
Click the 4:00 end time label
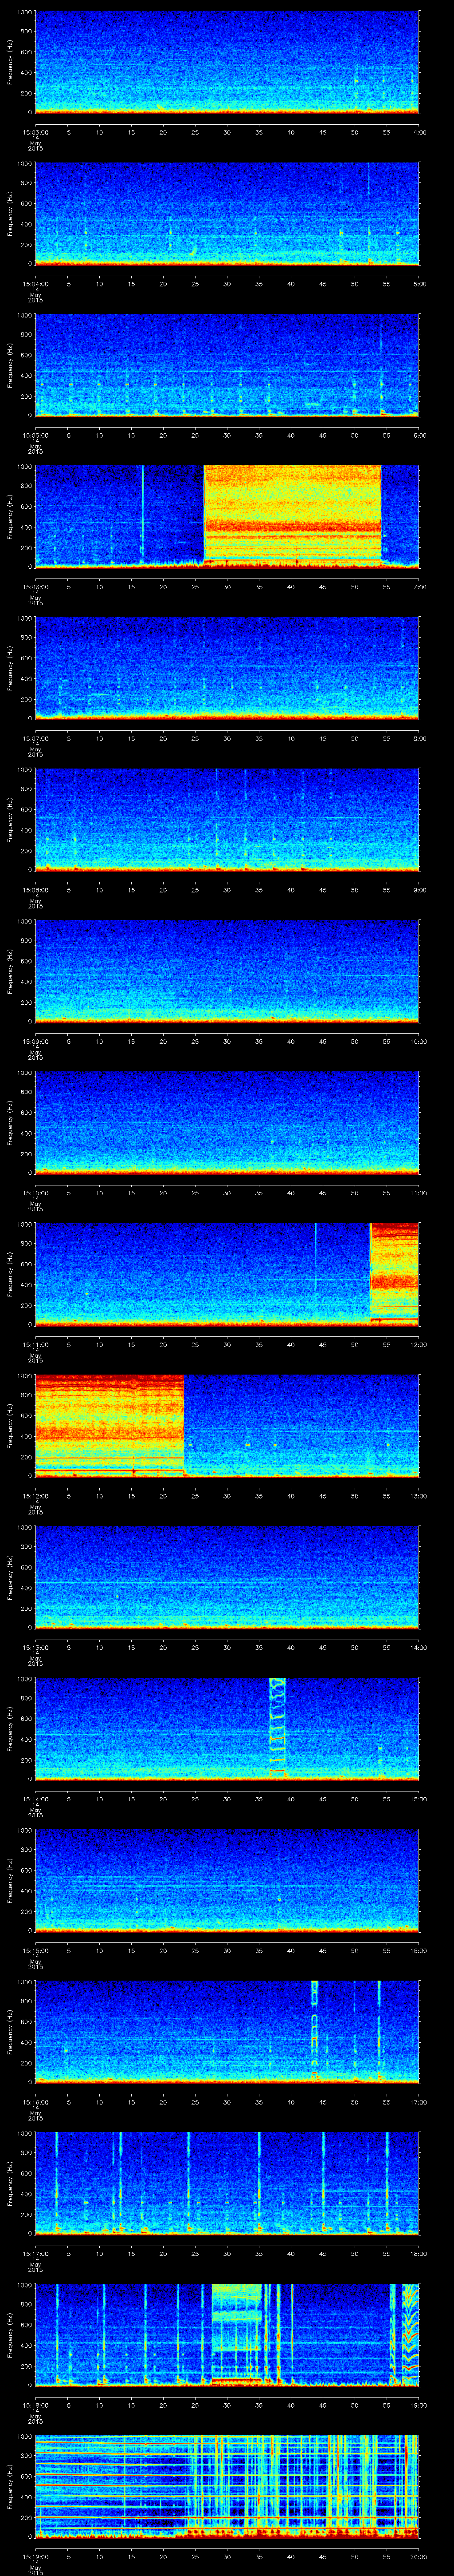point(419,131)
